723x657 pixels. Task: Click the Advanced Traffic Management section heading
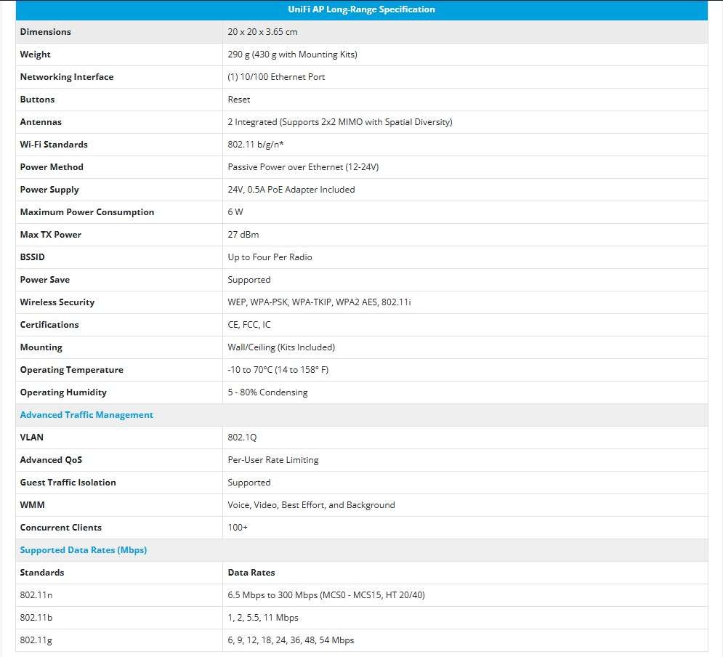click(86, 414)
